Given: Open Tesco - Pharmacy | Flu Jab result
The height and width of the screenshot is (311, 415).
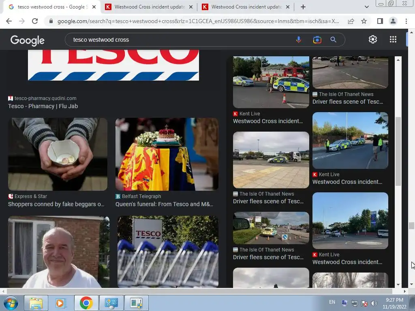Looking at the screenshot, I should tap(43, 106).
